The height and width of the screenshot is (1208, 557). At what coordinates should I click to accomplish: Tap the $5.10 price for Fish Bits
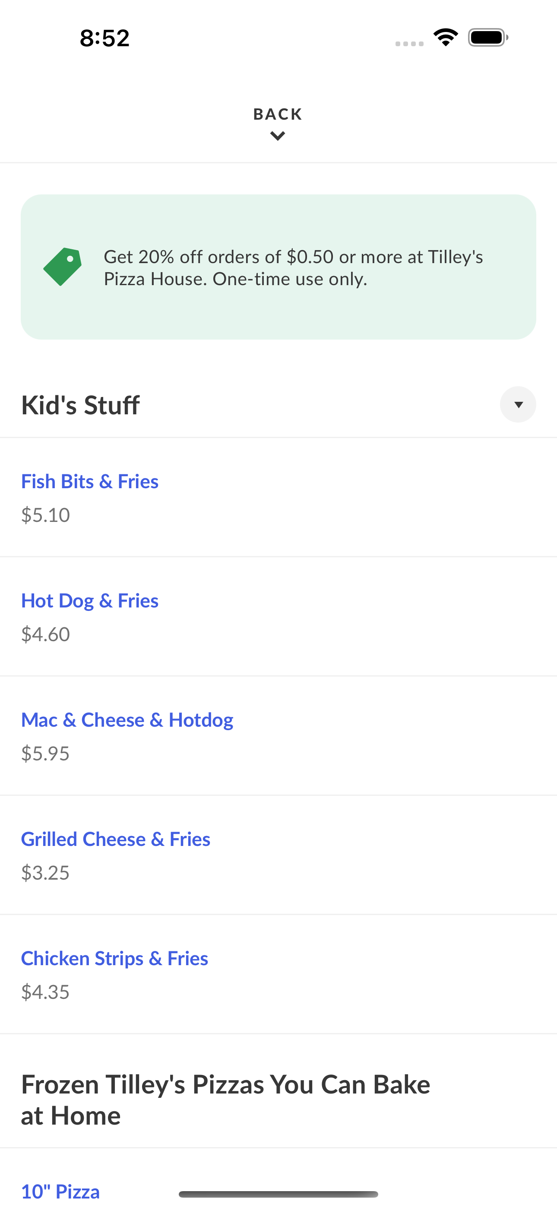45,515
